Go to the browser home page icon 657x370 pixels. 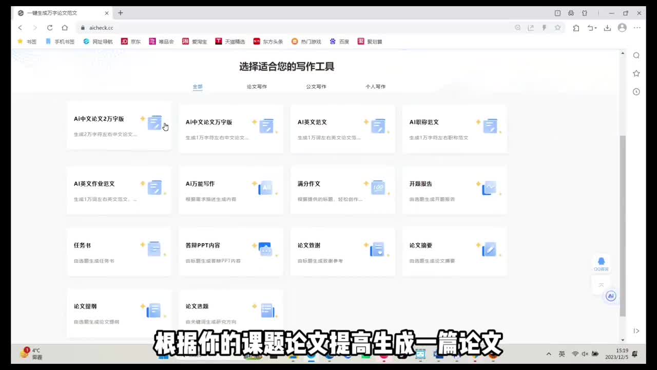65,28
